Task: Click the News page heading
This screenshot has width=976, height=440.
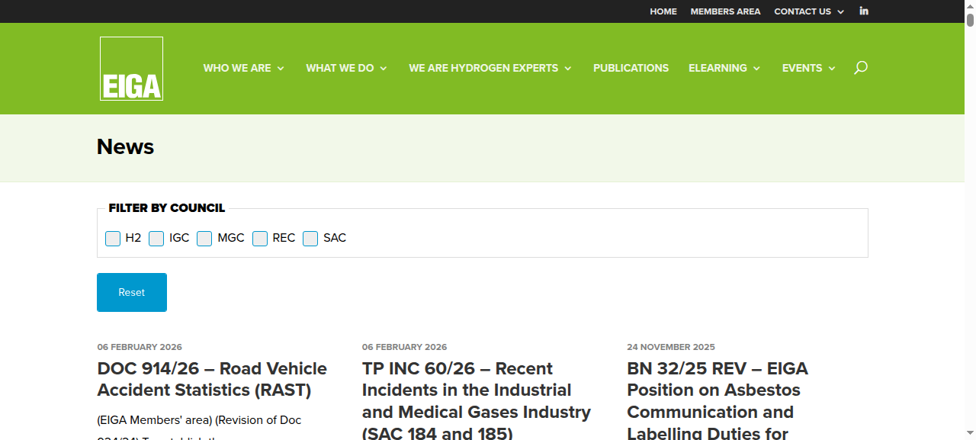Action: (125, 146)
